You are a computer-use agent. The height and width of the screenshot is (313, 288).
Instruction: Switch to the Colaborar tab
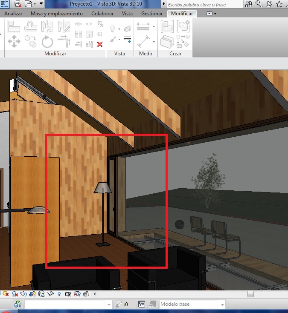click(x=102, y=14)
